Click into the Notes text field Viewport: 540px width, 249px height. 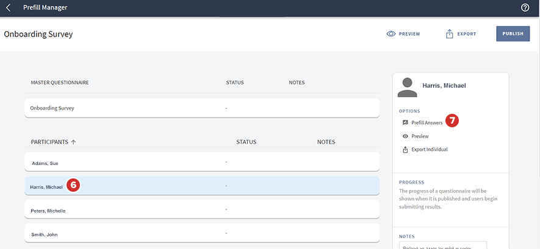pyautogui.click(x=442, y=245)
